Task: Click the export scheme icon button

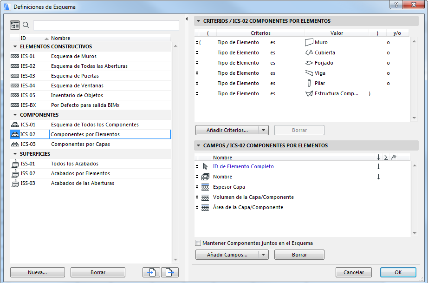Action: click(170, 273)
